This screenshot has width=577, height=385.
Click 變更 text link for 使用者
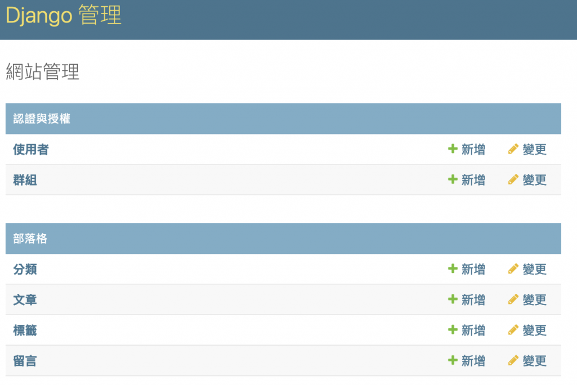click(534, 149)
